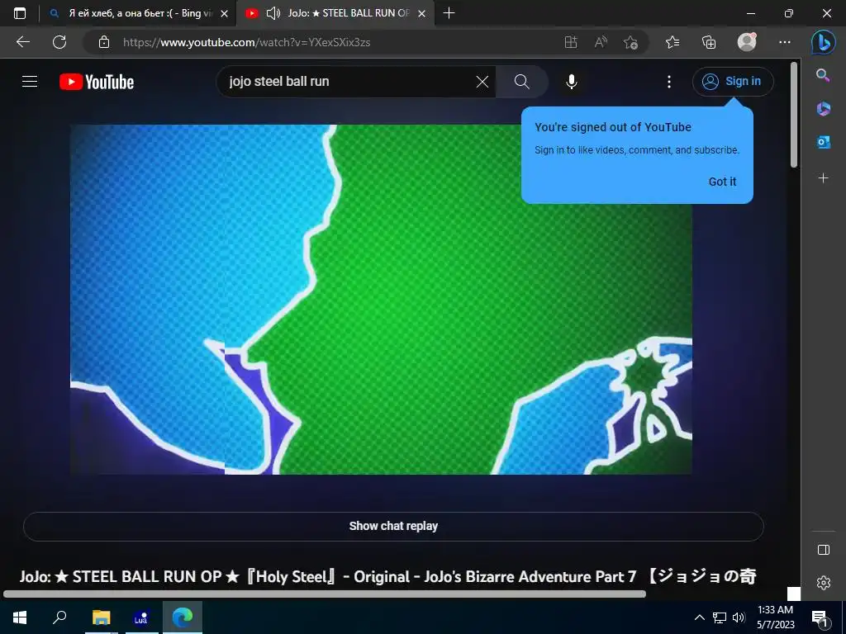Click the horizontal page scrollbar
846x634 pixels.
coord(324,594)
